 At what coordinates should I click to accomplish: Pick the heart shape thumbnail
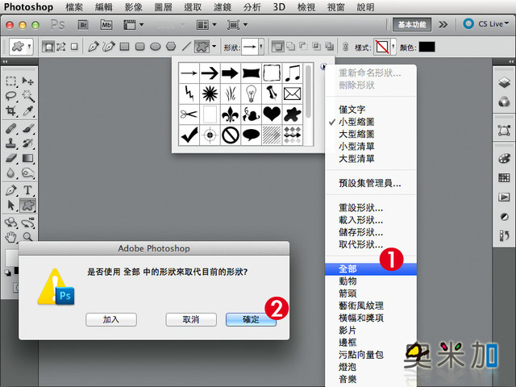click(x=272, y=114)
